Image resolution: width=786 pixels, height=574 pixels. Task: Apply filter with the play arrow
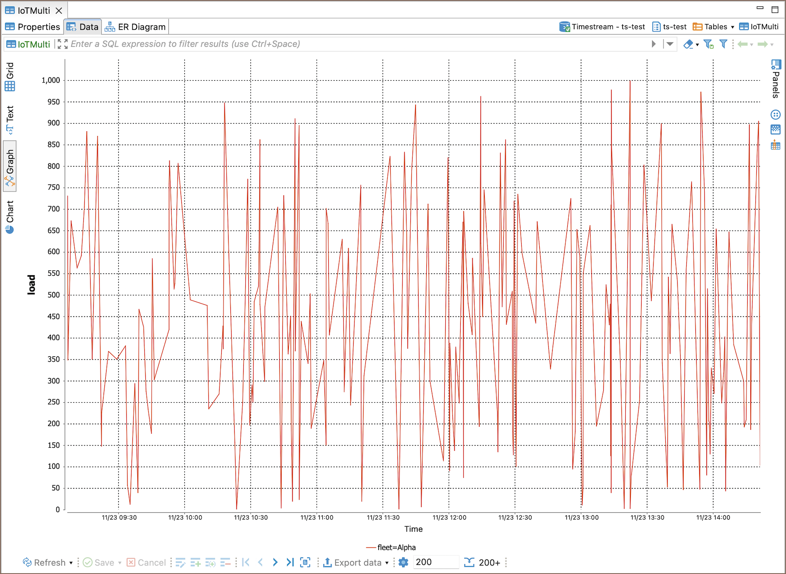654,44
